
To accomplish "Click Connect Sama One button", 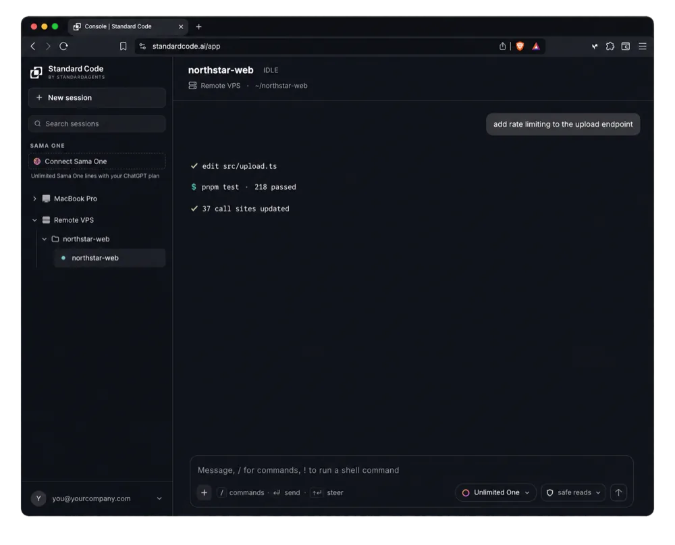I will click(97, 161).
